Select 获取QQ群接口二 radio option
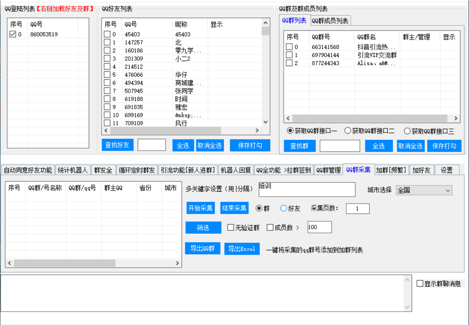 [348, 131]
